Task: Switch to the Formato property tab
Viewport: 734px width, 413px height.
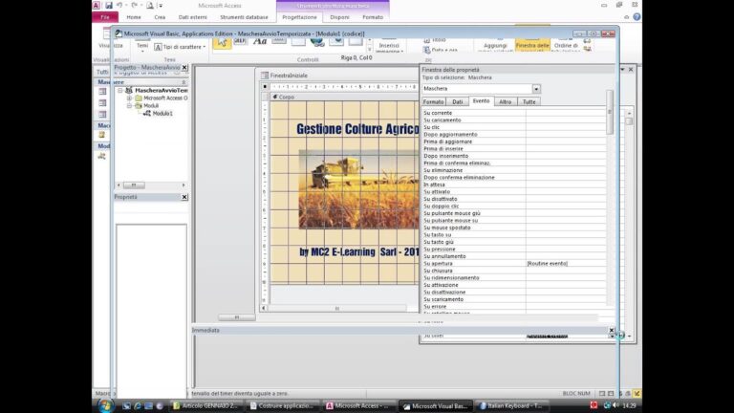Action: click(x=433, y=101)
